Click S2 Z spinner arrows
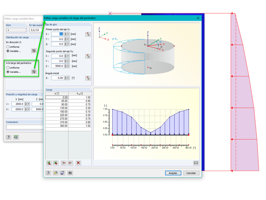This screenshot has width=266, height=200. [x=65, y=66]
